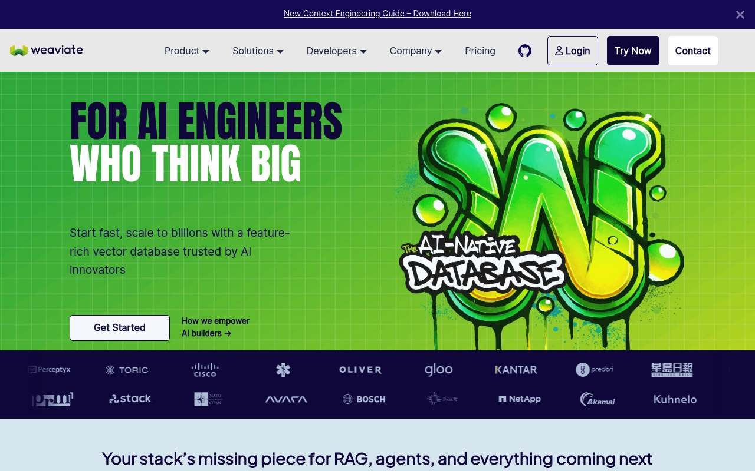The width and height of the screenshot is (755, 471).
Task: Click the NetApp logo
Action: pos(520,399)
